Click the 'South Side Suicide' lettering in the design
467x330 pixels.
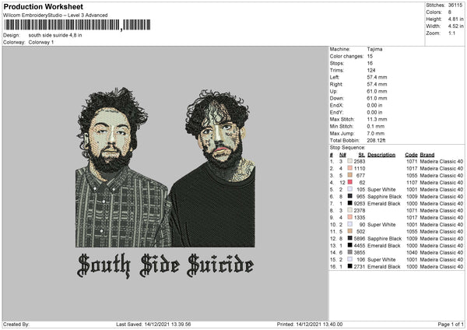[x=165, y=265]
